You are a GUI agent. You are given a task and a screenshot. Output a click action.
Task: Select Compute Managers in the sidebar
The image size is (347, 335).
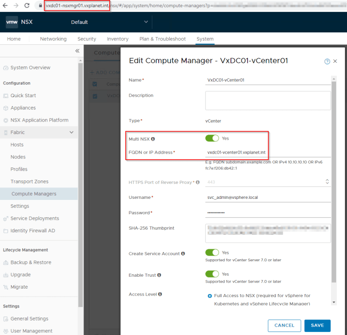[x=39, y=193]
